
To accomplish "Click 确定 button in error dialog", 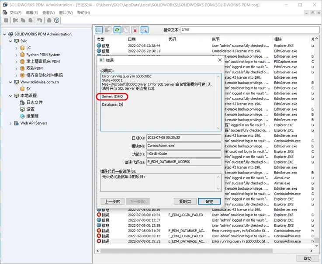I will pyautogui.click(x=209, y=201).
